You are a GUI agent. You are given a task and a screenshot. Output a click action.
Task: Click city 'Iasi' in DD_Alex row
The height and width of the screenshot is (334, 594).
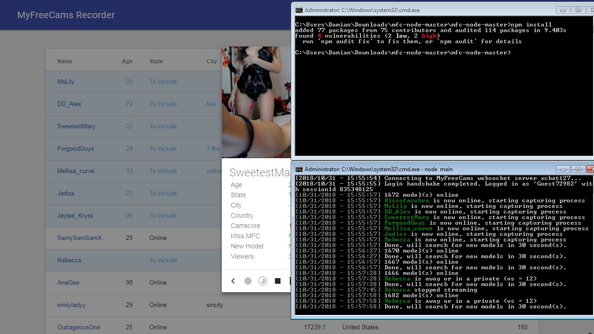211,104
